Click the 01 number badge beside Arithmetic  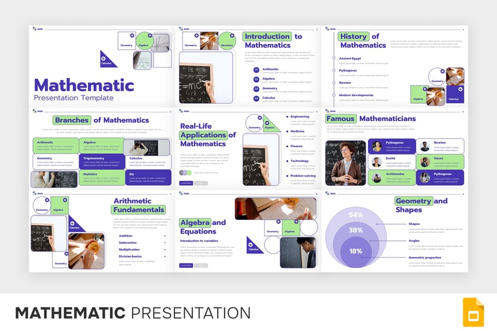(256, 70)
